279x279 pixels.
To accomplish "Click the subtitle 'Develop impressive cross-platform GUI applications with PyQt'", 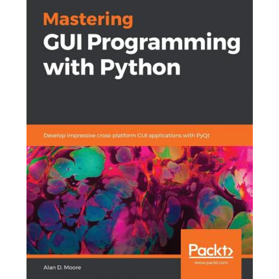I will coord(127,136).
